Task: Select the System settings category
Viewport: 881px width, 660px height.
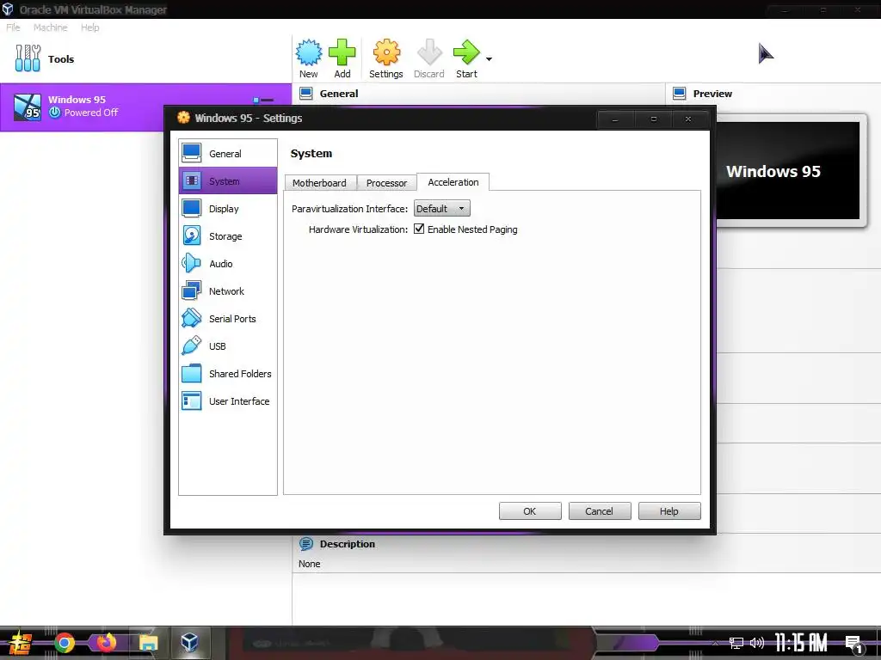Action: 227,180
